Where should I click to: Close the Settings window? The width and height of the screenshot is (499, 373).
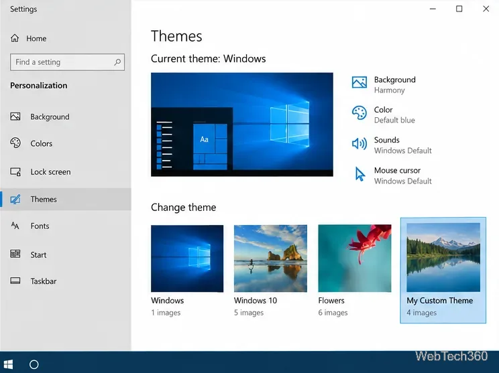pyautogui.click(x=486, y=9)
